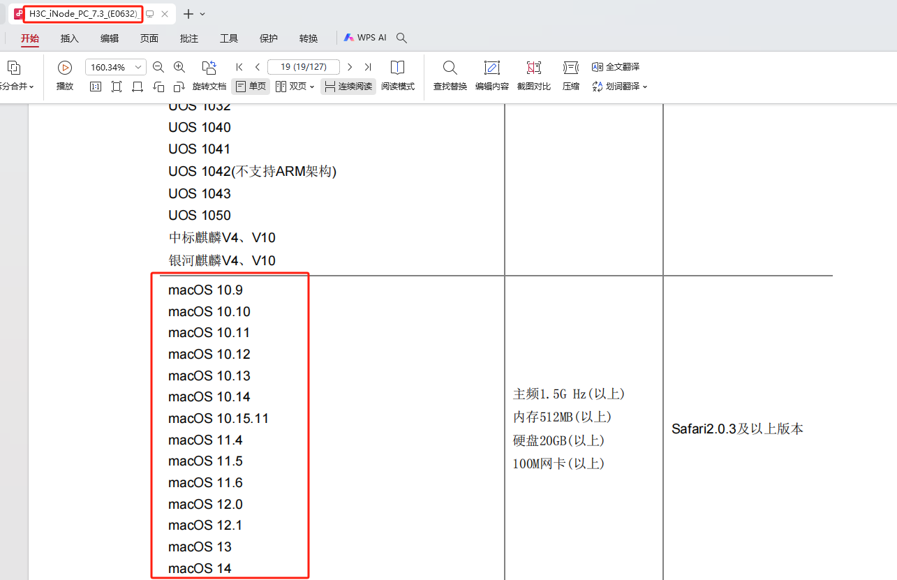Open 编辑内容 edit content tool
Viewport: 897px width, 580px height.
pos(492,76)
